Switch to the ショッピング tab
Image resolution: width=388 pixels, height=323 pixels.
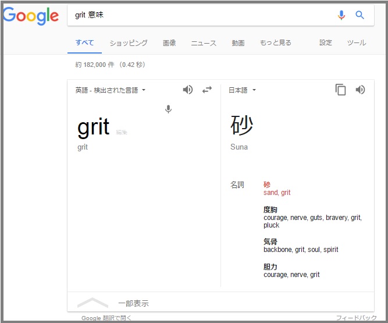129,43
